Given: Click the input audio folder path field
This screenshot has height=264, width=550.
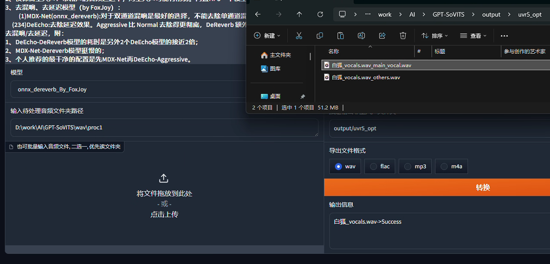Looking at the screenshot, I should [x=164, y=127].
